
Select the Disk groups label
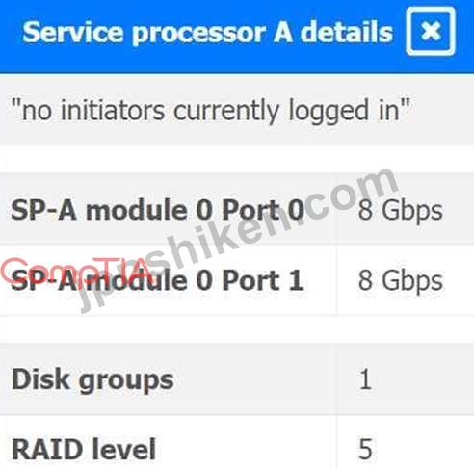92,380
